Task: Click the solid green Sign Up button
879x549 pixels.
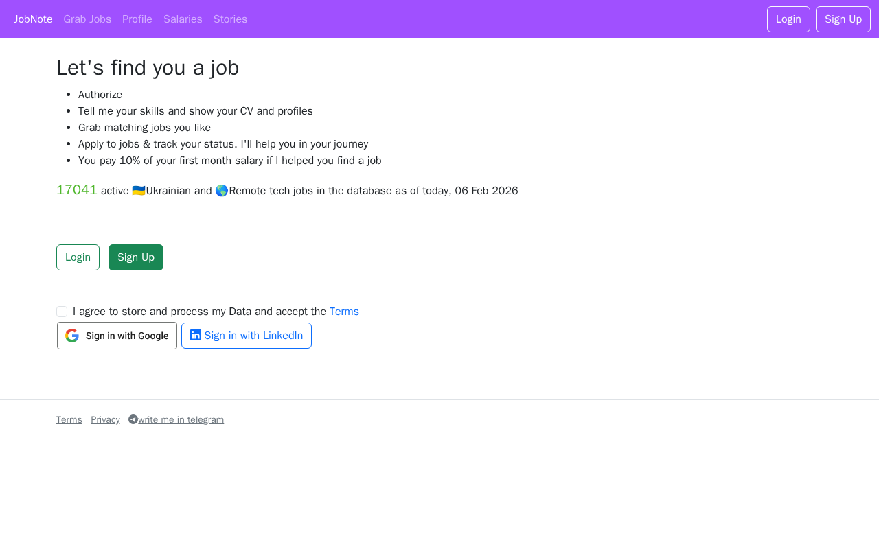Action: (x=136, y=257)
